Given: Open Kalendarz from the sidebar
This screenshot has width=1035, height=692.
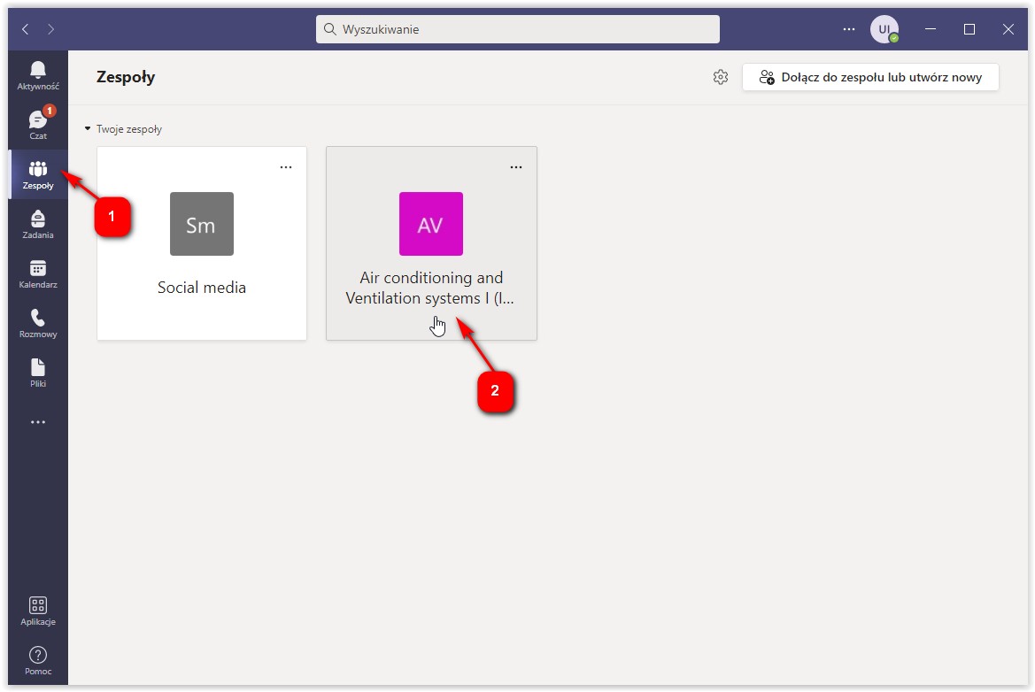Looking at the screenshot, I should tap(37, 273).
